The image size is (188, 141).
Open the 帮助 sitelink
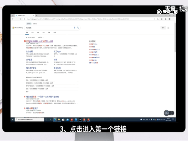56,60
